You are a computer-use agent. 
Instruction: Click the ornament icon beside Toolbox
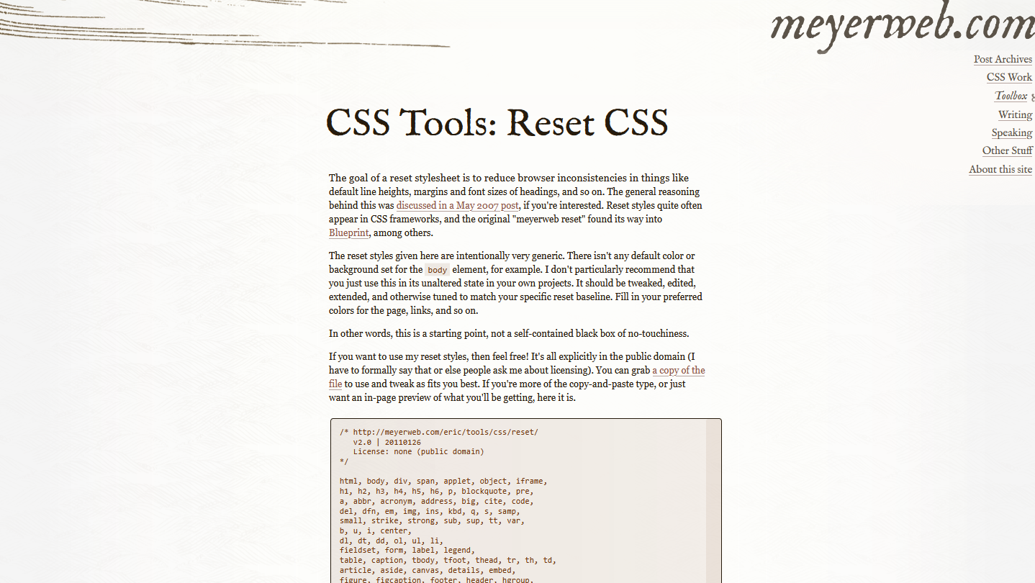coord(1033,97)
